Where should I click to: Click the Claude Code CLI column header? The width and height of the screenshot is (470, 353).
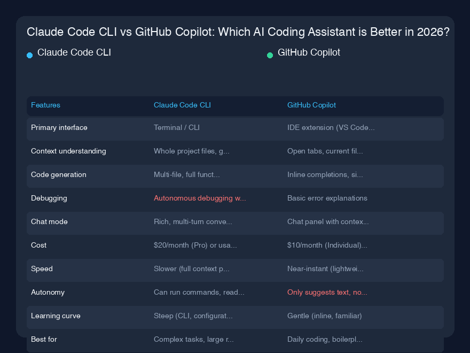182,105
